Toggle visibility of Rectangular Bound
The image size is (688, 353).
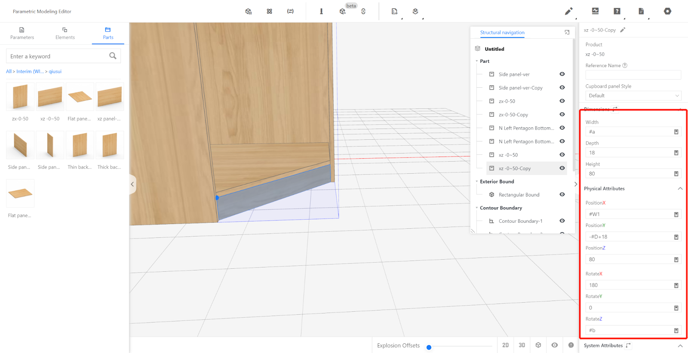click(x=562, y=194)
